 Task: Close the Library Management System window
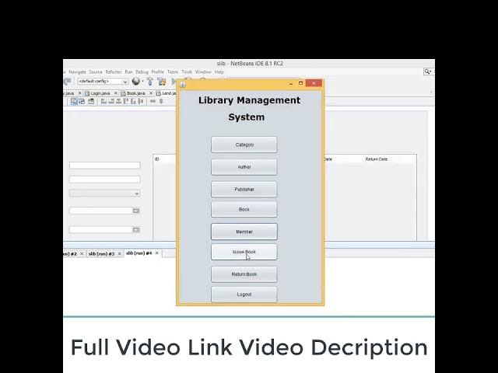[x=314, y=83]
